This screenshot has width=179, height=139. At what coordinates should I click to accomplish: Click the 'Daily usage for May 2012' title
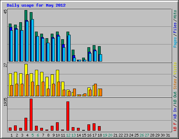click(36, 6)
